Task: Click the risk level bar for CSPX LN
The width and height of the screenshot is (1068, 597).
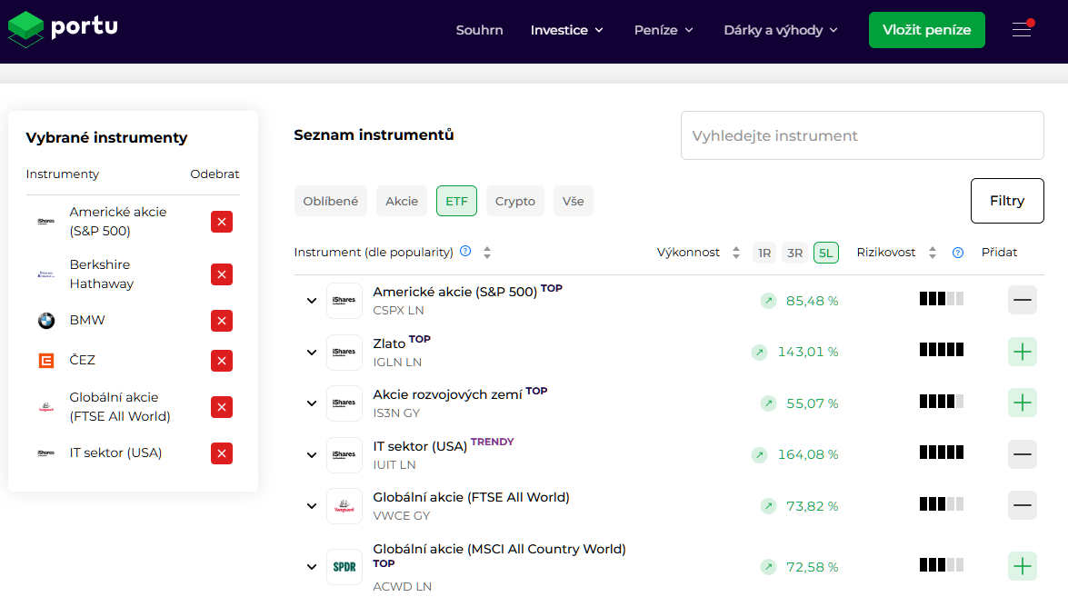Action: (x=942, y=298)
